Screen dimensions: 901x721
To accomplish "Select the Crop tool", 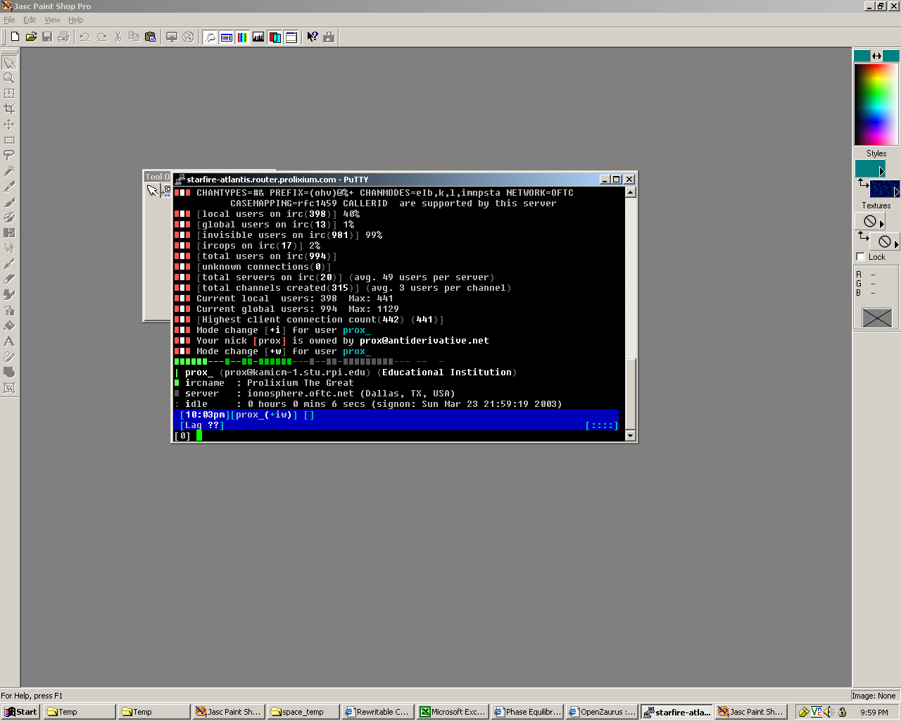I will tap(9, 109).
